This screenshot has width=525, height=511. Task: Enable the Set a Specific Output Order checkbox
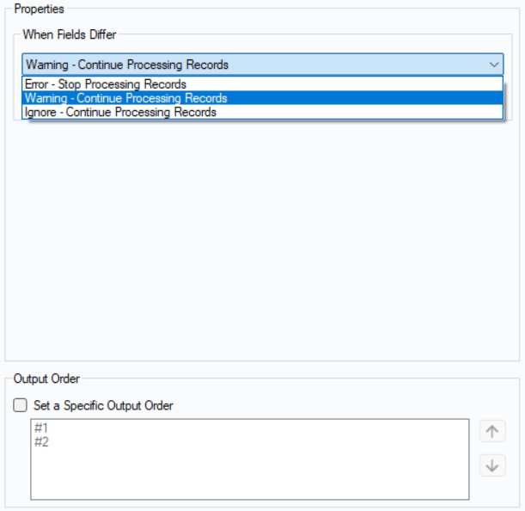click(21, 405)
